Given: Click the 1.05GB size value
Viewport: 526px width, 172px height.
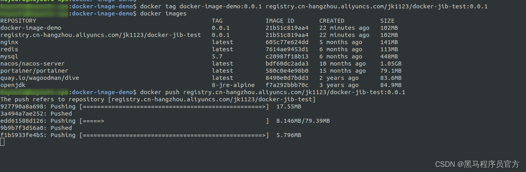Looking at the screenshot, I should click(391, 64).
